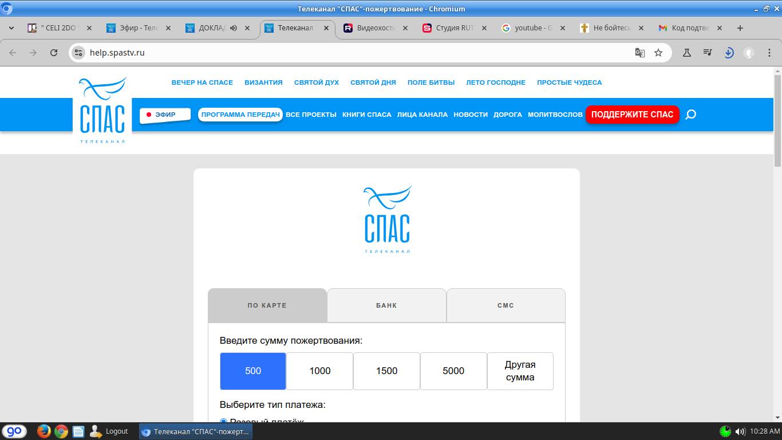This screenshot has height=440, width=782.
Task: Click the green network monitor tray icon
Action: [725, 431]
